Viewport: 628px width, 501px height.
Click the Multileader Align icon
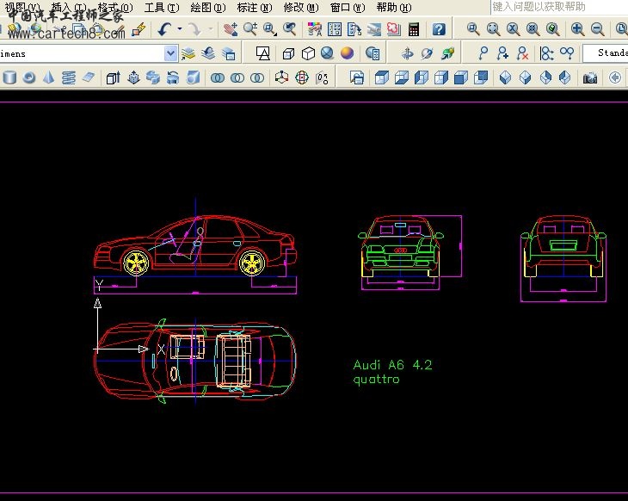pos(547,53)
